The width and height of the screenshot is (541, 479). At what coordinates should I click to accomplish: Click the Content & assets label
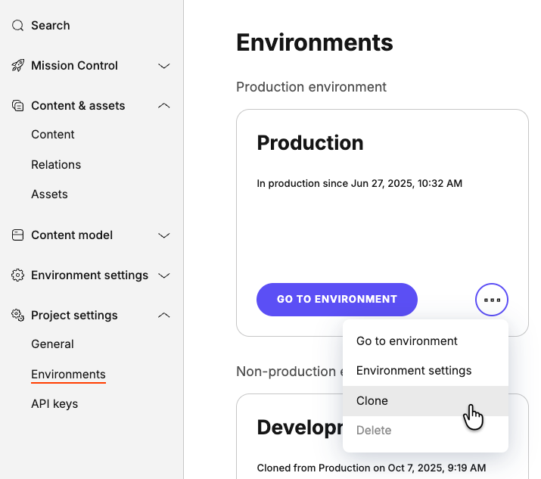click(78, 106)
